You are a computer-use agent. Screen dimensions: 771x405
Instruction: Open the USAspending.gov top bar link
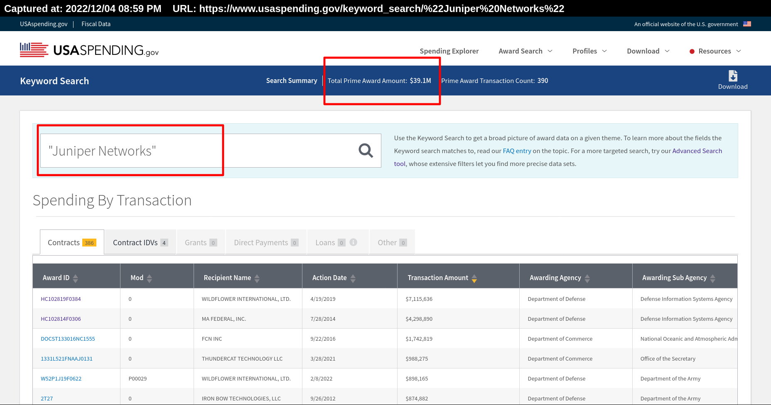point(44,24)
